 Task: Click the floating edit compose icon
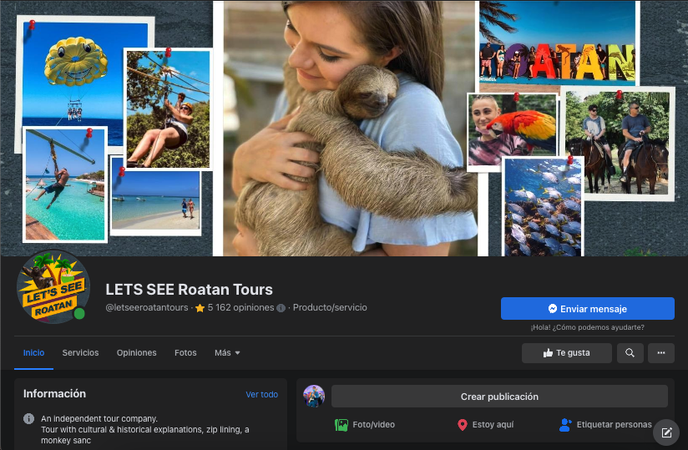click(666, 432)
